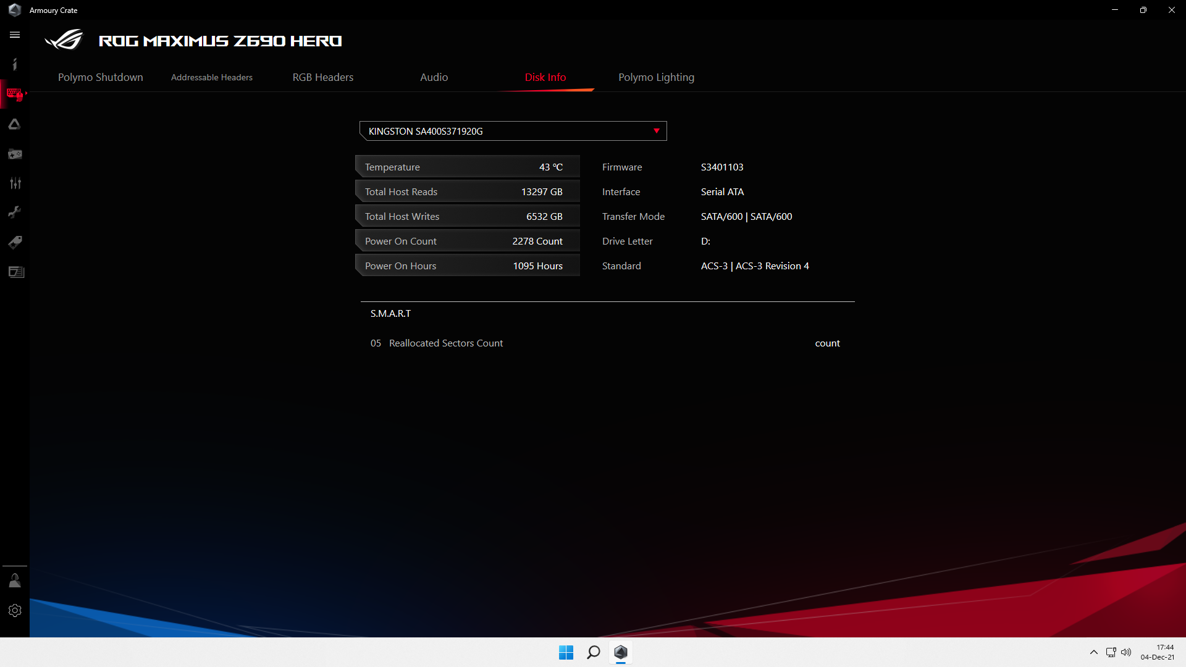
Task: Open Settings gear icon in sidebar
Action: [x=15, y=610]
